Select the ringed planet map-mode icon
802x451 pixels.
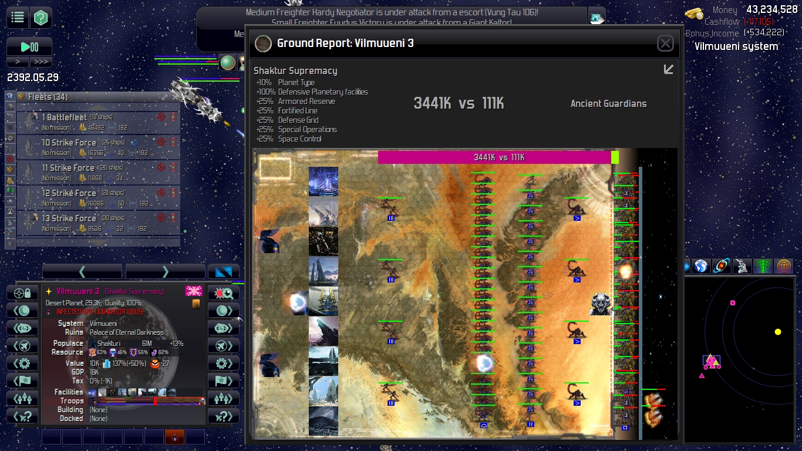[722, 266]
